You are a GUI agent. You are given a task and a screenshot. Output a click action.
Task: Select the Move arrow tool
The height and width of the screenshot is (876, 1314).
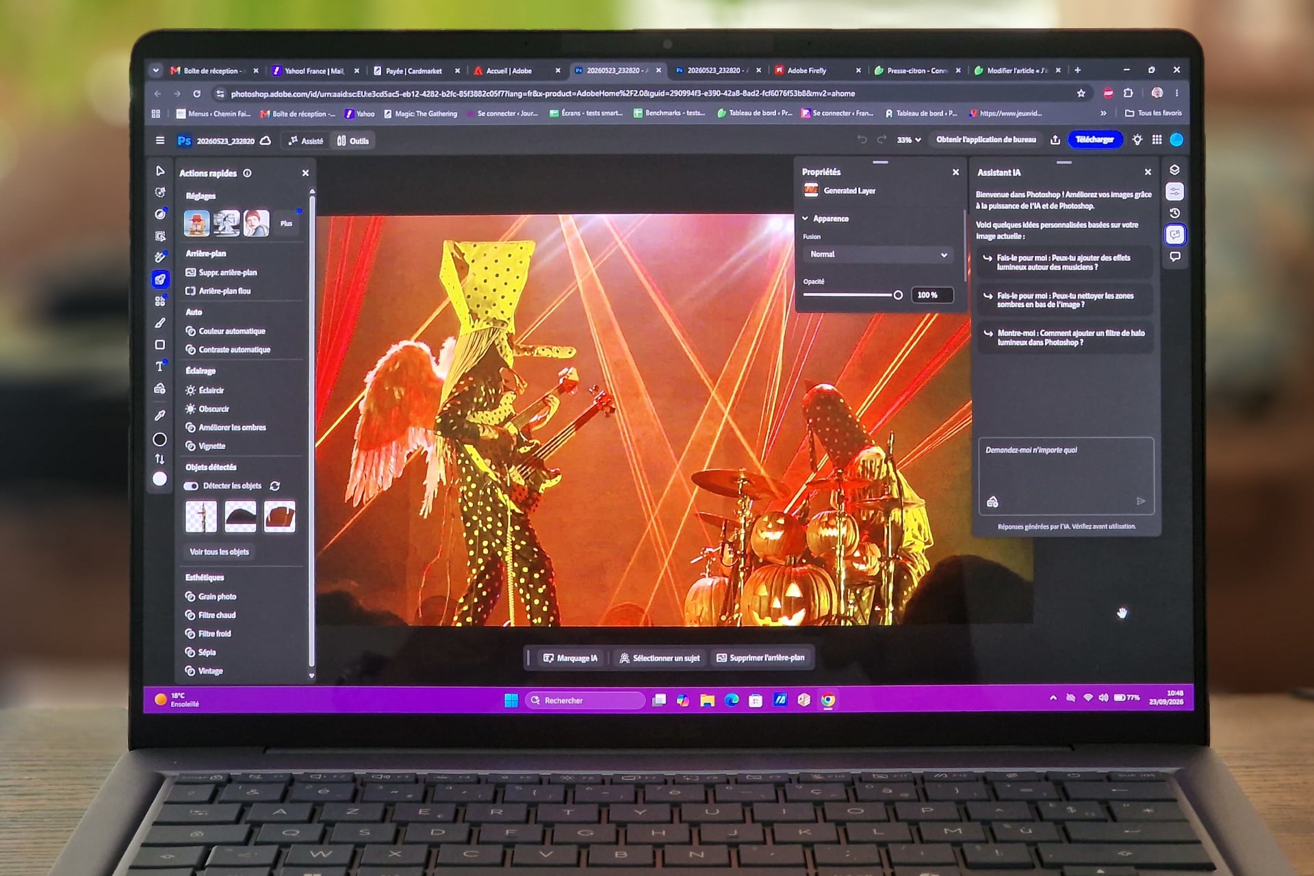click(x=160, y=170)
